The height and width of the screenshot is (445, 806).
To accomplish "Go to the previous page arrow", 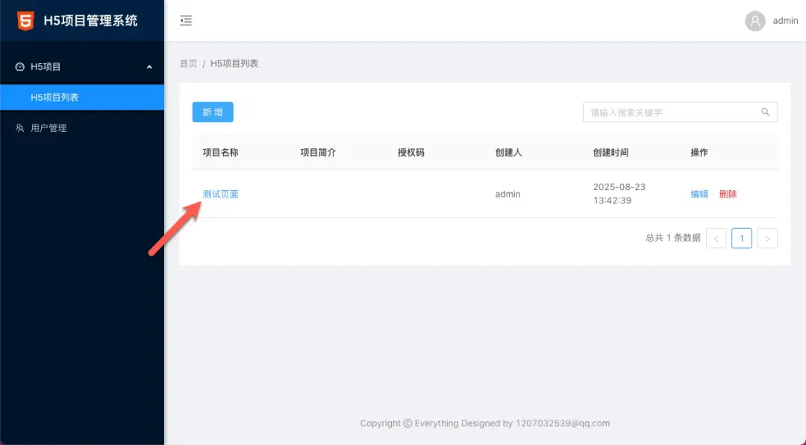I will click(716, 239).
